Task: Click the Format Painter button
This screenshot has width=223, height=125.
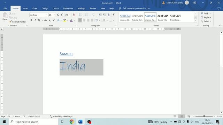Action: [17, 22]
